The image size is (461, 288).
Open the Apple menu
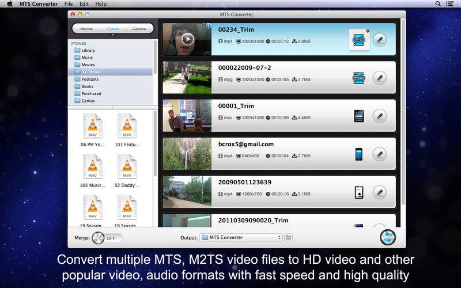tap(10, 4)
